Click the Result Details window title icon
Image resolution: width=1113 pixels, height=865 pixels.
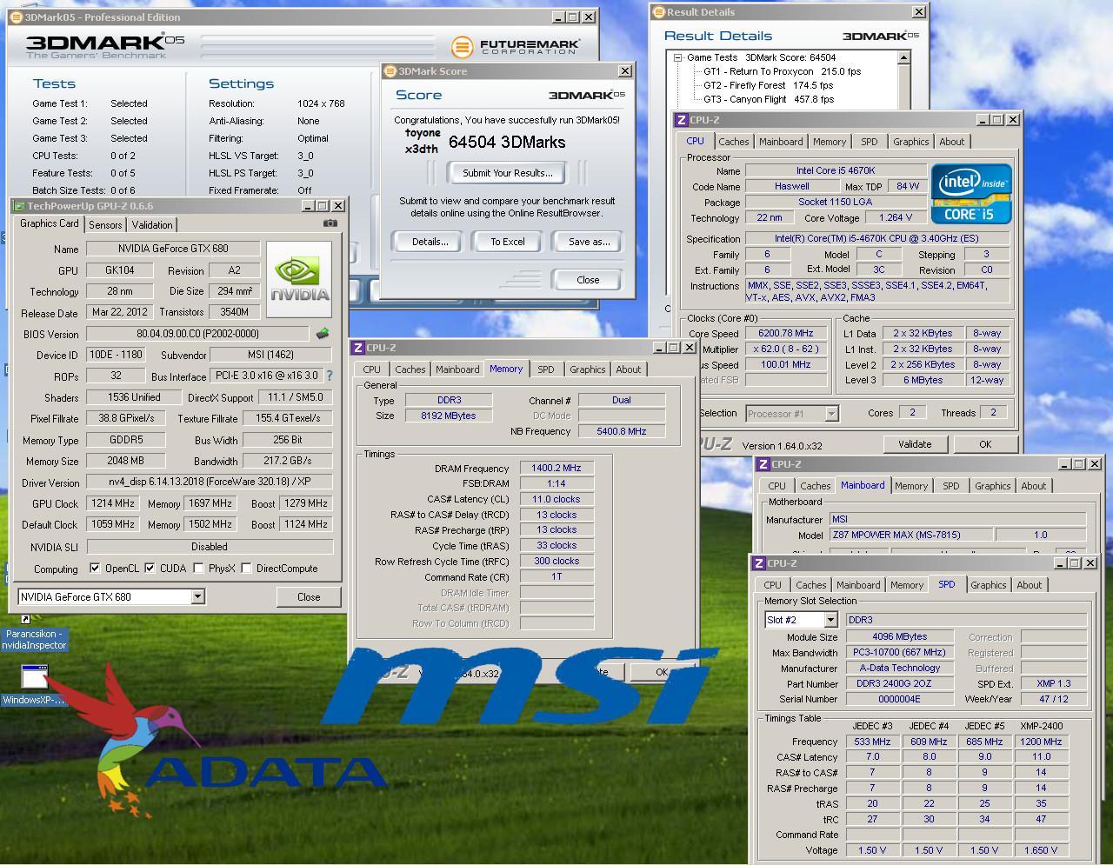[x=658, y=12]
